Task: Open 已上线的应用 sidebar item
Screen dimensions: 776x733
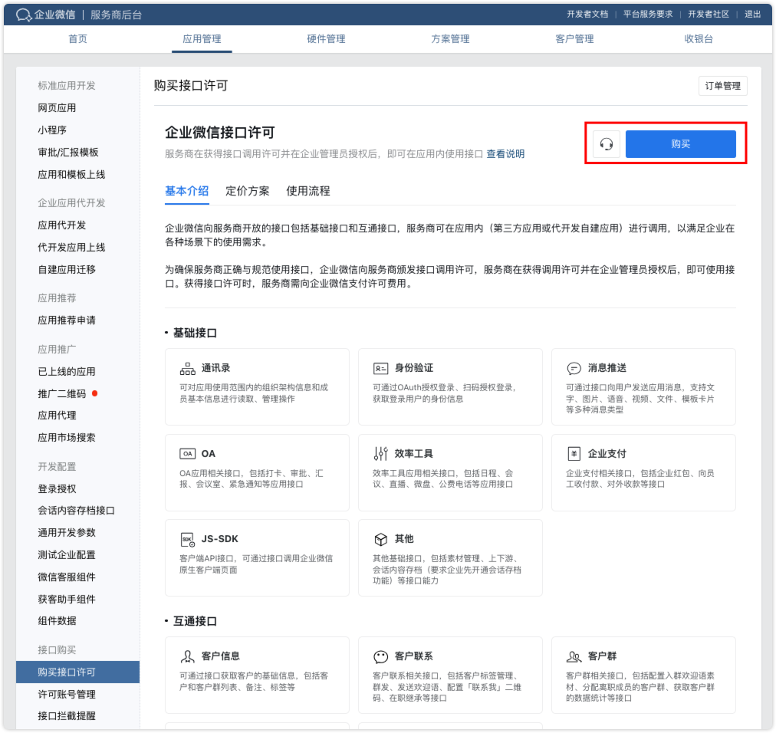Action: click(x=67, y=372)
